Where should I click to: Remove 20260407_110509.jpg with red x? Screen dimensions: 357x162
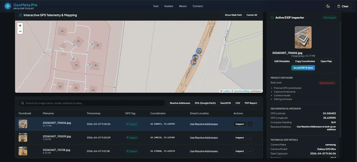click(250, 138)
